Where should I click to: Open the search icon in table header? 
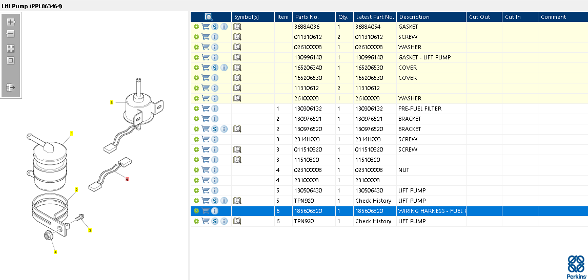(x=209, y=17)
